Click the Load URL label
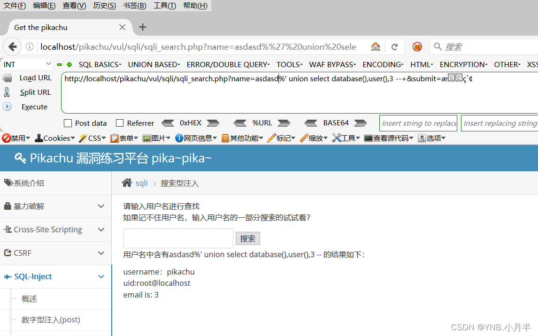 coord(35,78)
